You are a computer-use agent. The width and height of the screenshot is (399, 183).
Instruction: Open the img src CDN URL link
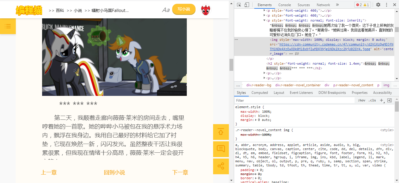coord(332,47)
